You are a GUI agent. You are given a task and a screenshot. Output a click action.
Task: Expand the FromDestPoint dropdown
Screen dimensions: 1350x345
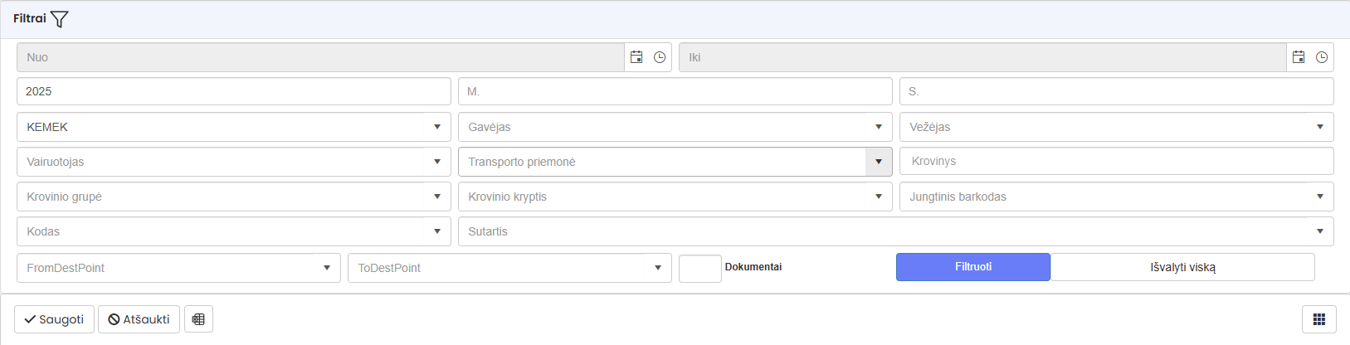327,268
